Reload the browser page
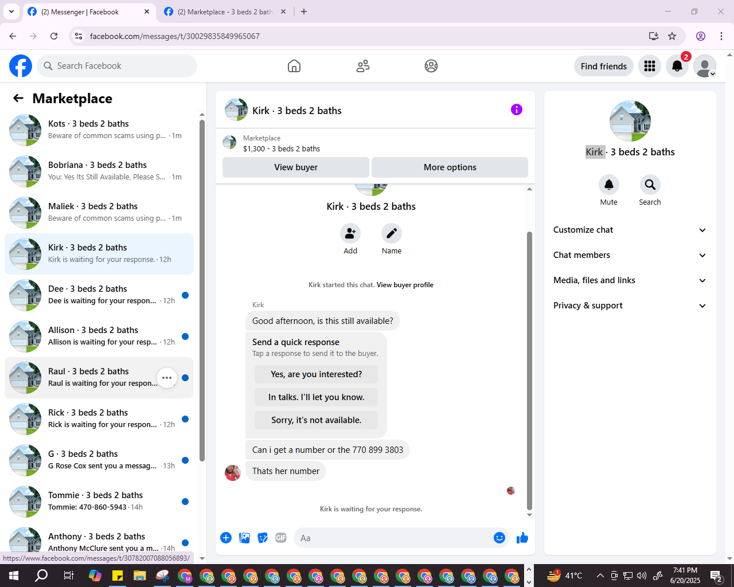734x587 pixels. pos(54,36)
